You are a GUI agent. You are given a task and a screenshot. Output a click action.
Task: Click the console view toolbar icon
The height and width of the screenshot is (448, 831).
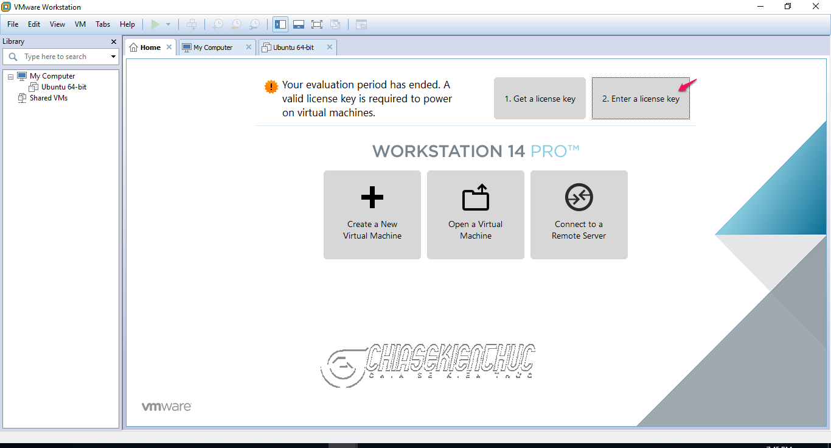click(x=361, y=24)
